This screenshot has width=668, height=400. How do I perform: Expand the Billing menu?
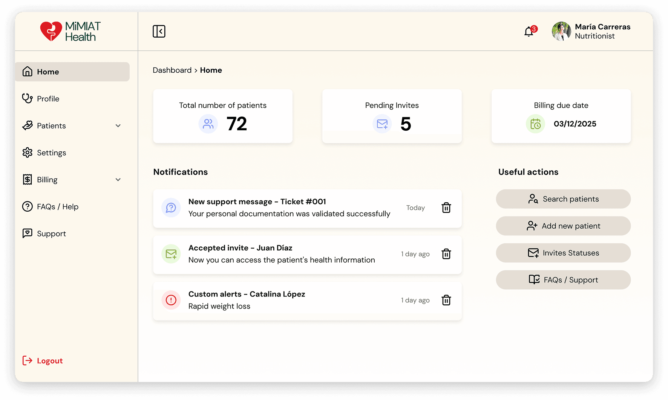[118, 180]
